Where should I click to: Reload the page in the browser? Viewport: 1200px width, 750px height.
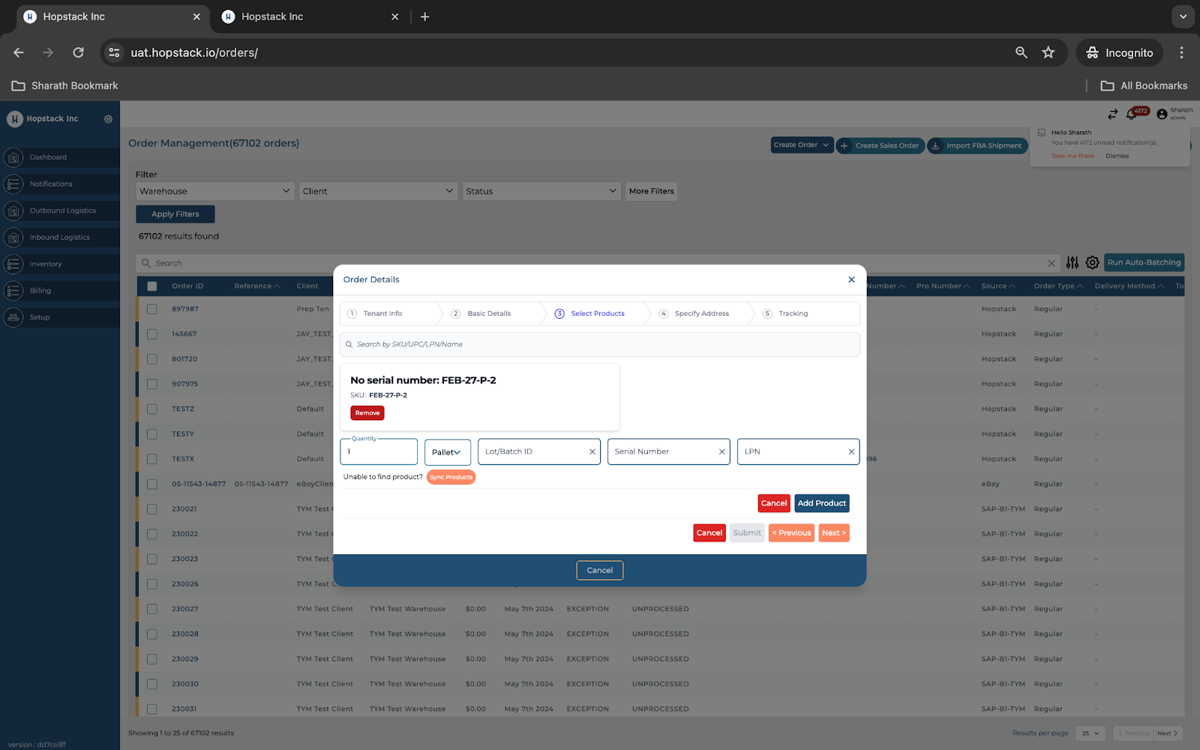pyautogui.click(x=78, y=52)
